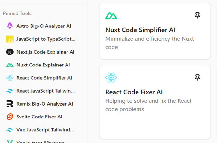Click the Next.js logo icon in the sidebar
The height and width of the screenshot is (143, 217).
[10, 52]
